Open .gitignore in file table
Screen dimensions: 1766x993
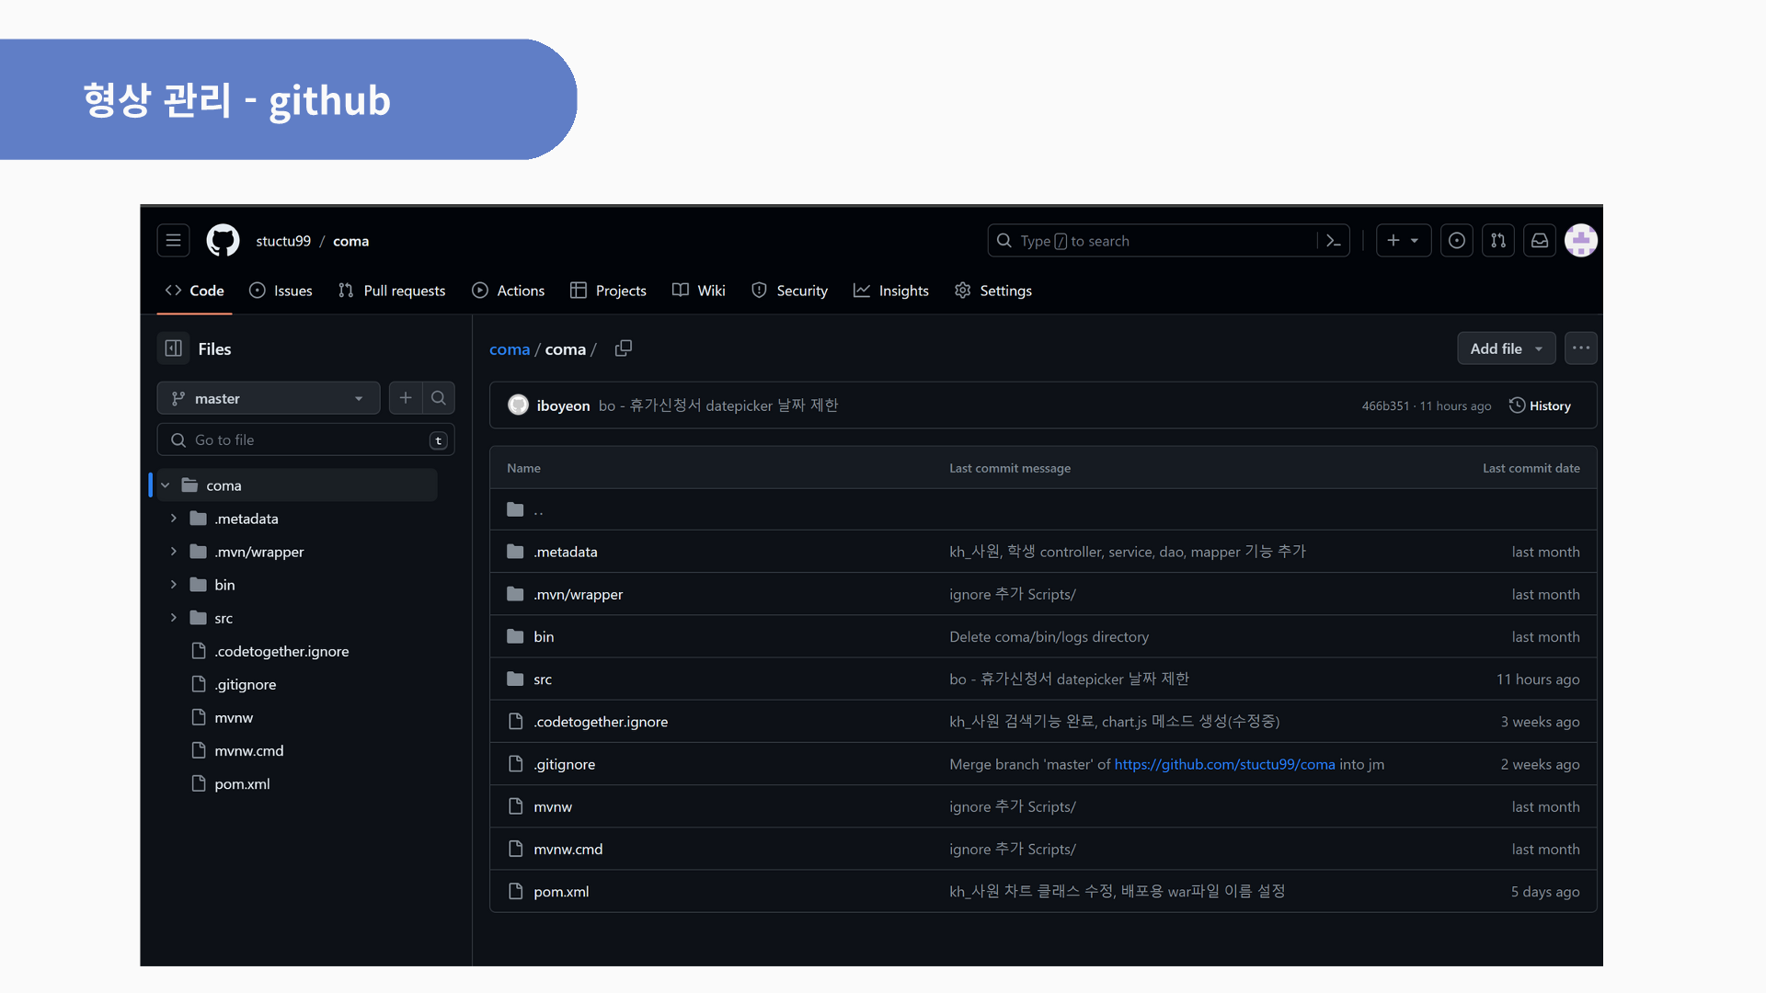(x=564, y=764)
